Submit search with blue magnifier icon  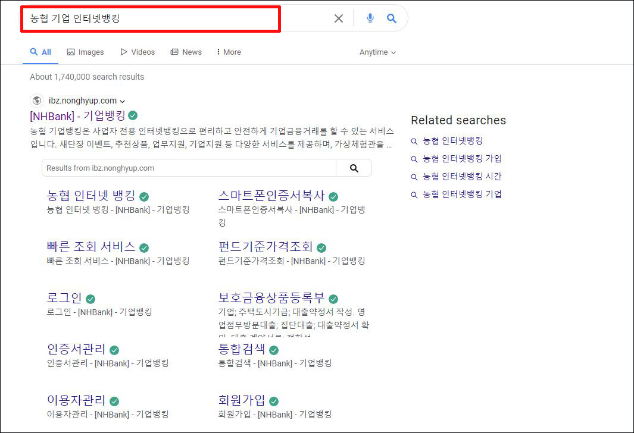[391, 18]
